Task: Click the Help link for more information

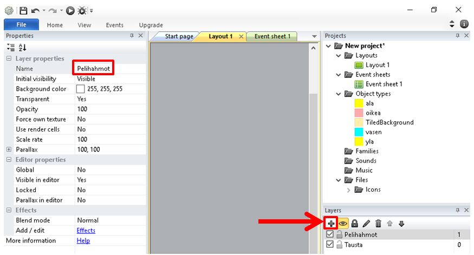Action: (x=83, y=240)
